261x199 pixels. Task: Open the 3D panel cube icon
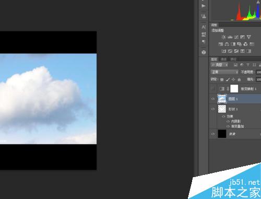[204, 52]
